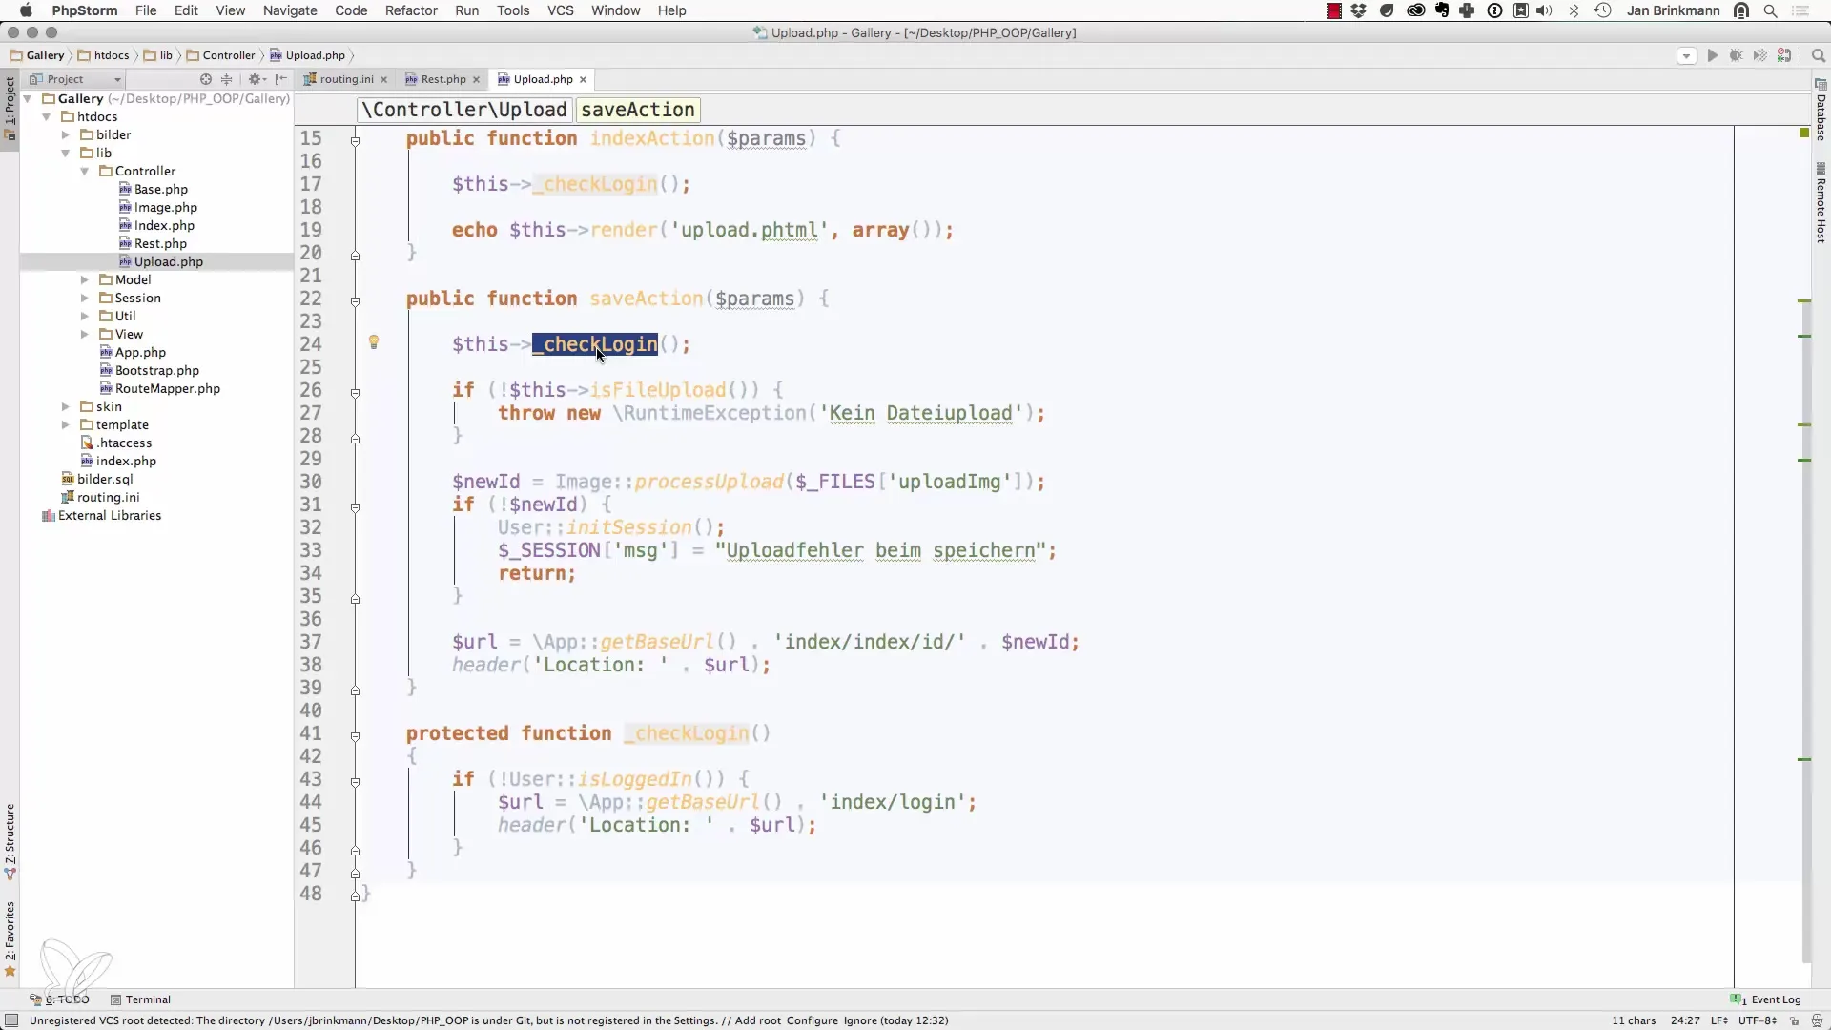This screenshot has height=1030, width=1831.
Task: Click the Run play button in toolbar
Action: 1712,56
